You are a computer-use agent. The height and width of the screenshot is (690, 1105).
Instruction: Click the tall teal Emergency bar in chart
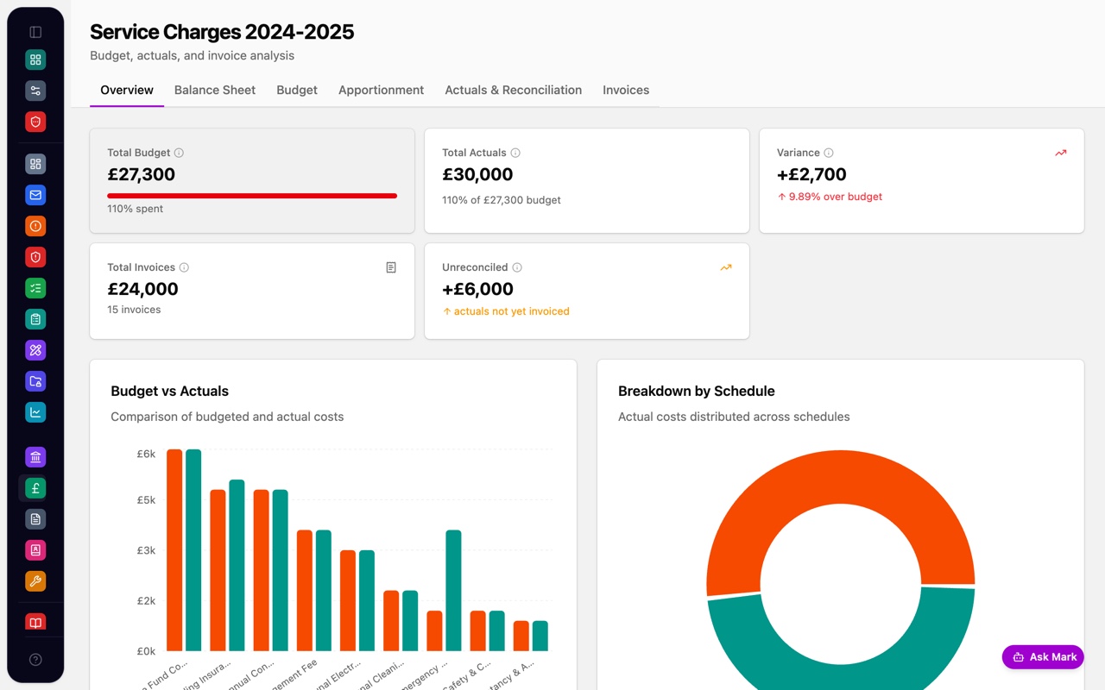point(453,590)
